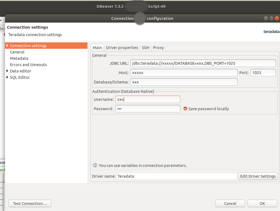Click the Password field
The width and height of the screenshot is (280, 211).
148,109
